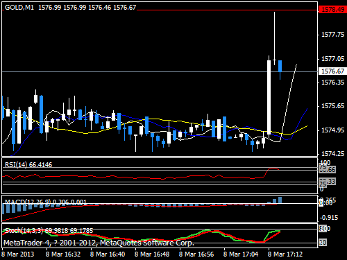Click the red RSI line peak
This screenshot has width=347, height=260.
point(273,168)
